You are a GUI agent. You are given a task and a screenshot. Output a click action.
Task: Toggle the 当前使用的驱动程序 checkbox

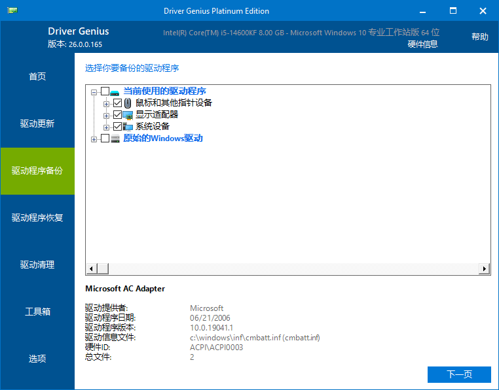pos(105,91)
